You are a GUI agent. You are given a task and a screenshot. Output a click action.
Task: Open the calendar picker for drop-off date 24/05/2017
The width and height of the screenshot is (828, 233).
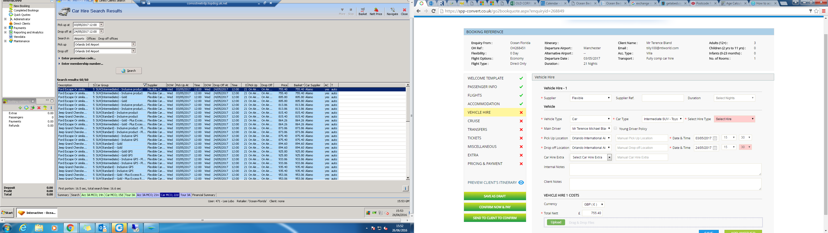coord(715,148)
